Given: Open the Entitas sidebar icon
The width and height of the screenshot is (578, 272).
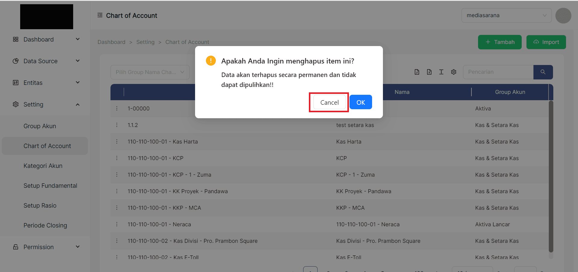Looking at the screenshot, I should [15, 82].
